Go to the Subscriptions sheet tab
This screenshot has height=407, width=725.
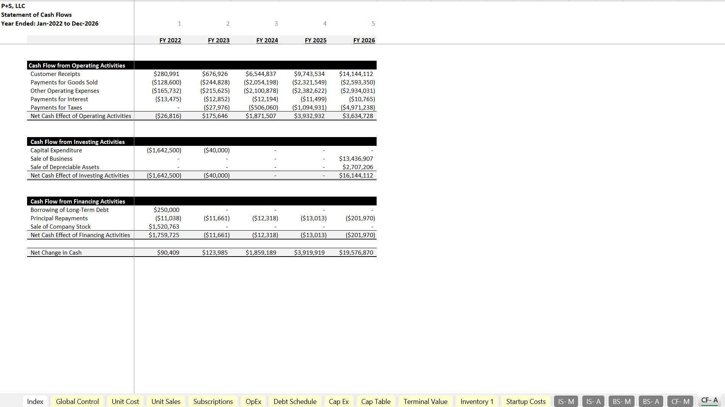pyautogui.click(x=213, y=401)
